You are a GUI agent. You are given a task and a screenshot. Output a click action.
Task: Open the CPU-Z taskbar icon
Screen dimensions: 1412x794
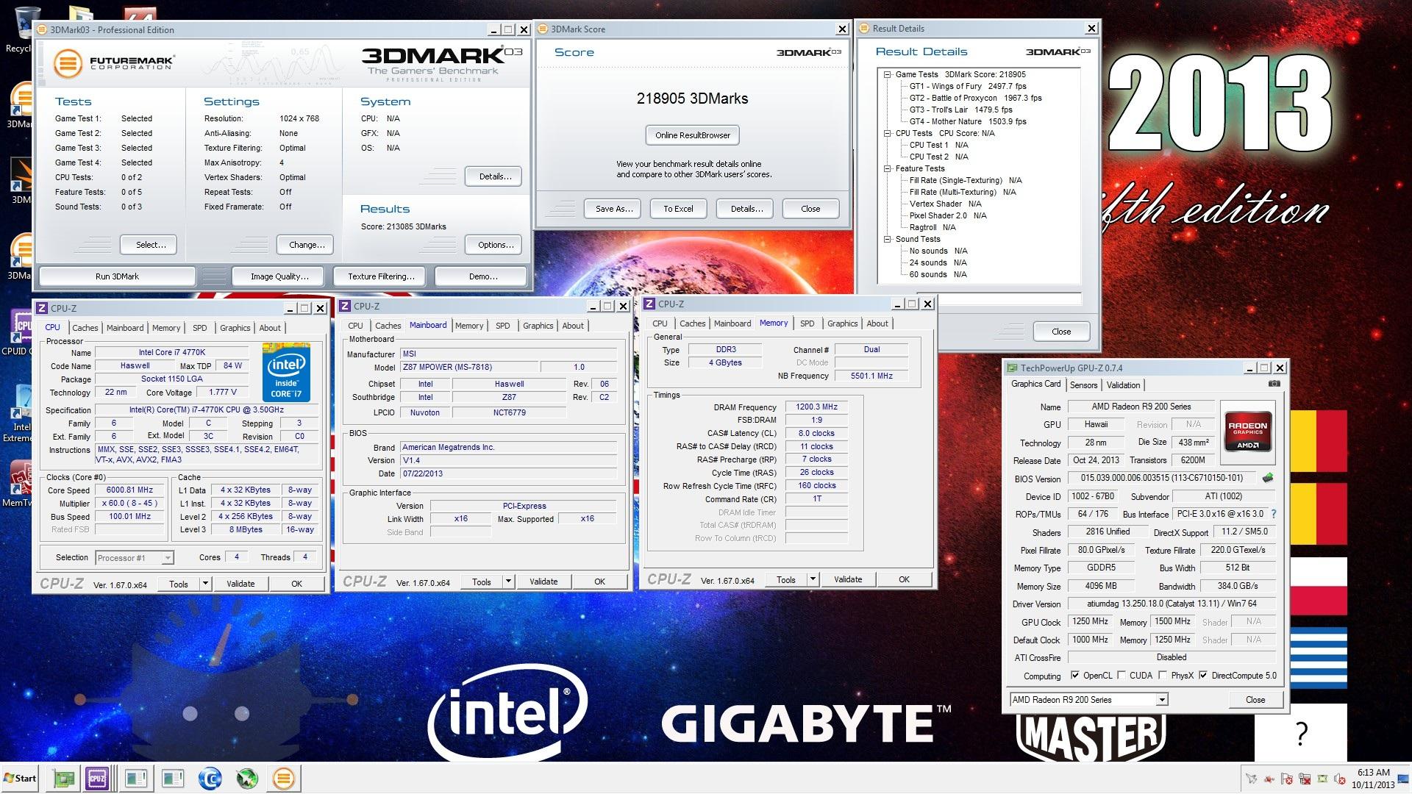[x=97, y=778]
